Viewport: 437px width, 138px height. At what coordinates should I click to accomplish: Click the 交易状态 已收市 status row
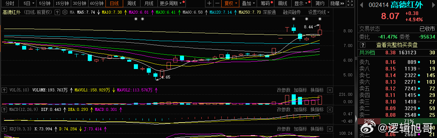click(397, 29)
